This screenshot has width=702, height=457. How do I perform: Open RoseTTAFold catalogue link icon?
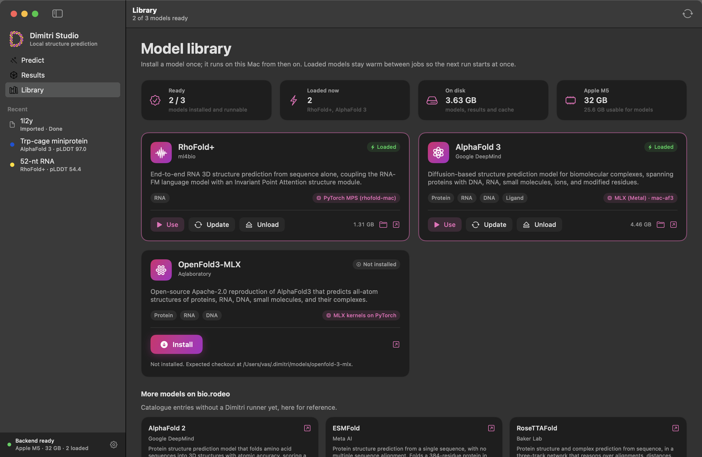[676, 428]
